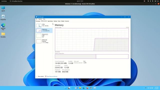Open the View menu
The image size is (160, 90).
tap(44, 19)
